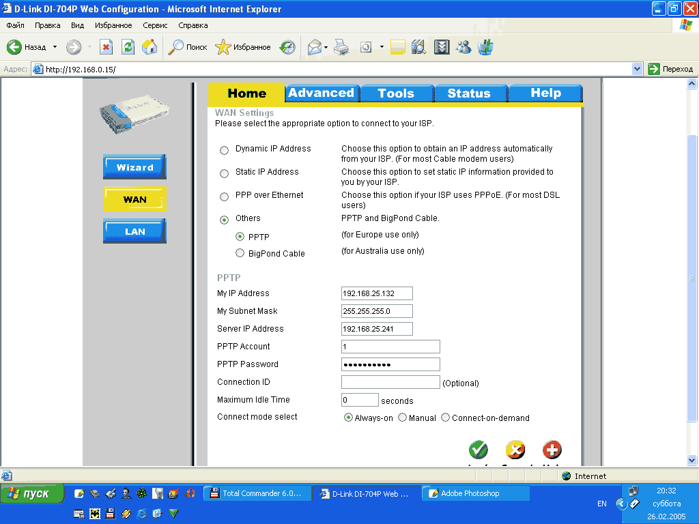Open the WAN sidebar button

[134, 199]
